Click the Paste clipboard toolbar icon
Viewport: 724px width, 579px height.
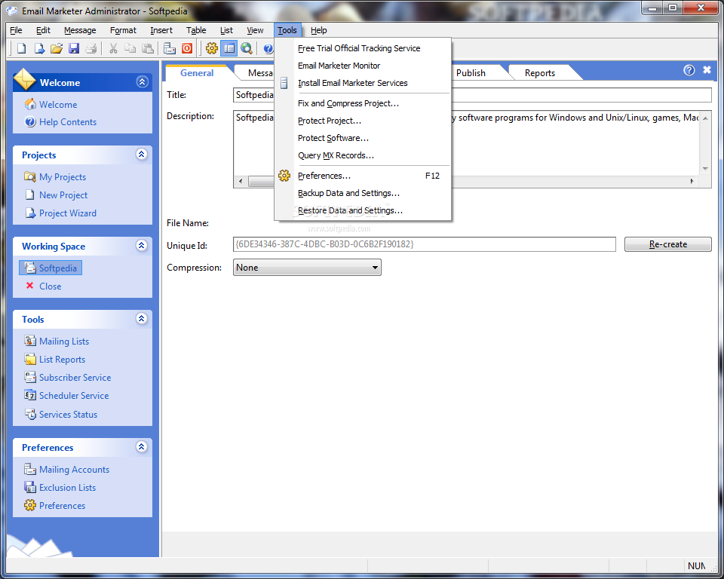point(148,48)
